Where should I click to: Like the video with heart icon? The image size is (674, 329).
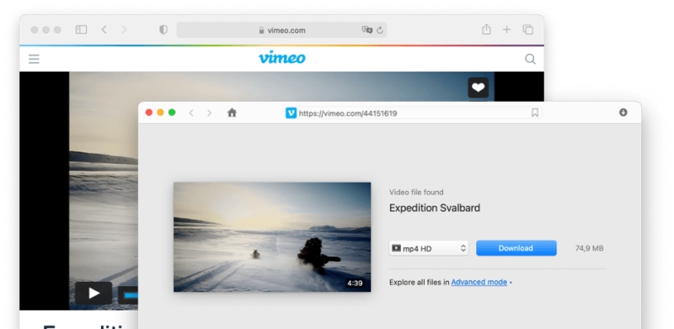(x=478, y=88)
